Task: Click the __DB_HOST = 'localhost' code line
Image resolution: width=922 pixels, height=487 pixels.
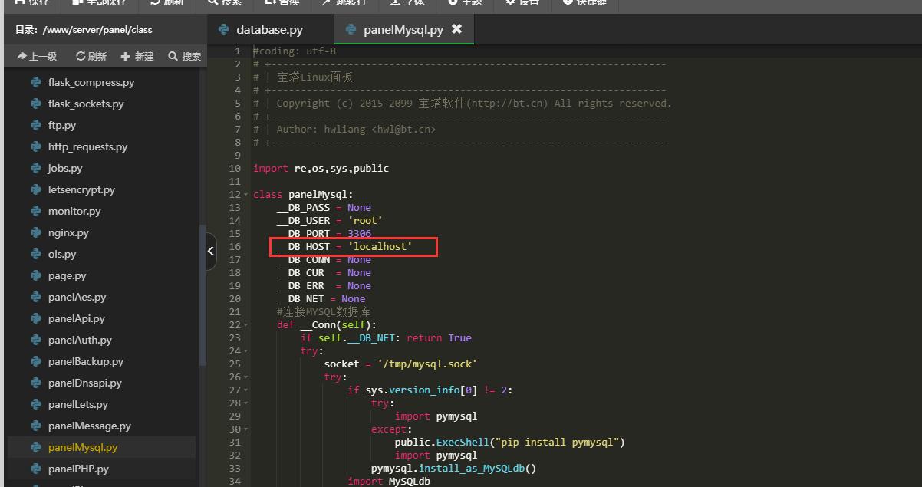Action: 344,247
